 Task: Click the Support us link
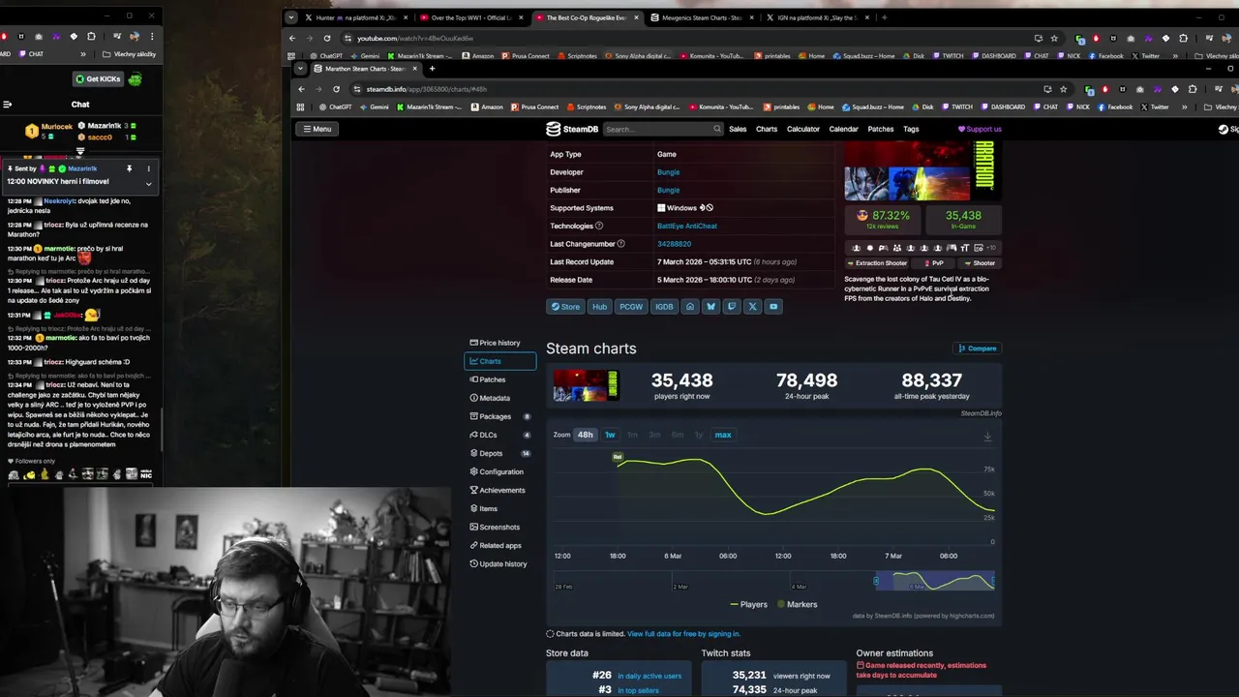coord(980,129)
